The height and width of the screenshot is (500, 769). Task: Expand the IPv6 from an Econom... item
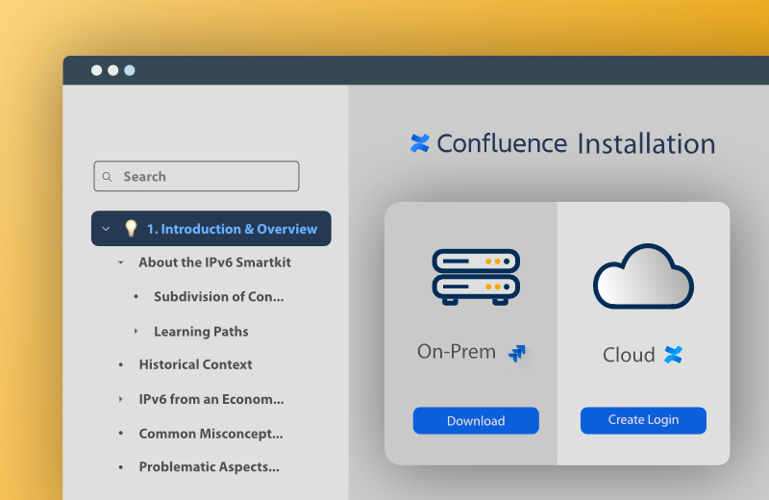click(x=120, y=399)
